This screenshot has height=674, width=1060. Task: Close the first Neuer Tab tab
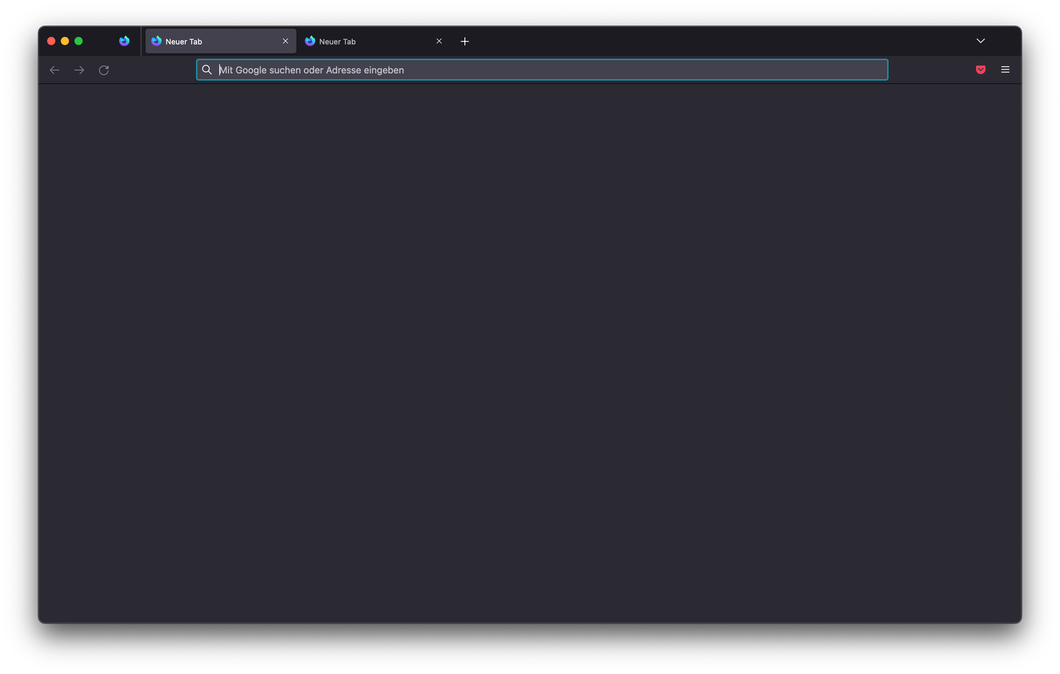point(286,41)
